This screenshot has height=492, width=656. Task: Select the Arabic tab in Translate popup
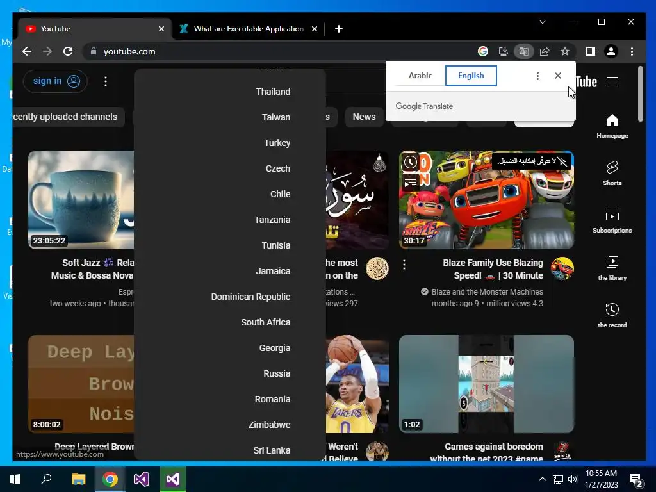coord(420,76)
